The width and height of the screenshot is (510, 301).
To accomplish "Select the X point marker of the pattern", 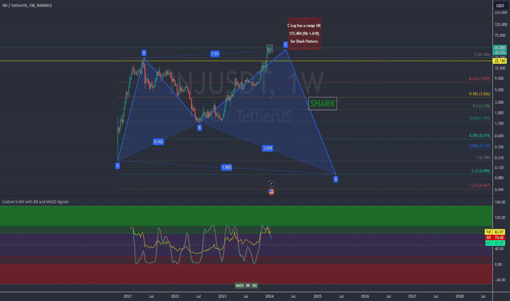I will click(118, 166).
